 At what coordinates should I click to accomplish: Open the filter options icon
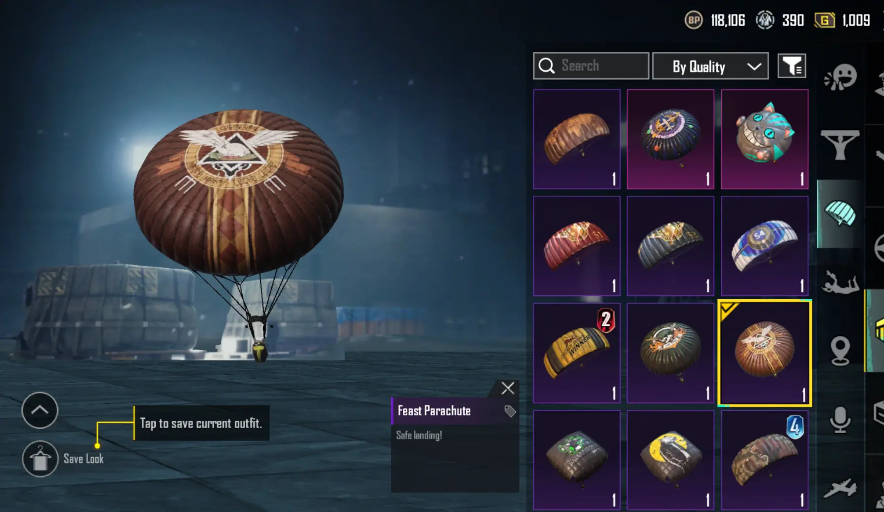click(792, 66)
